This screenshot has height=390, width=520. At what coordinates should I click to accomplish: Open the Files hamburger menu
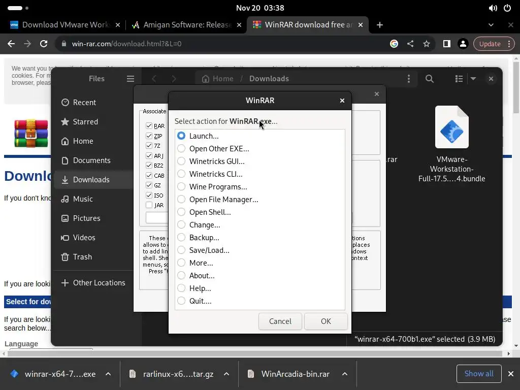(x=131, y=79)
